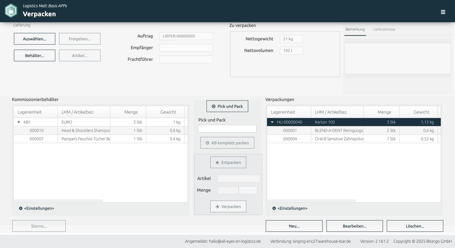
Task: Click the Logistics Mall app logo
Action: [x=11, y=11]
